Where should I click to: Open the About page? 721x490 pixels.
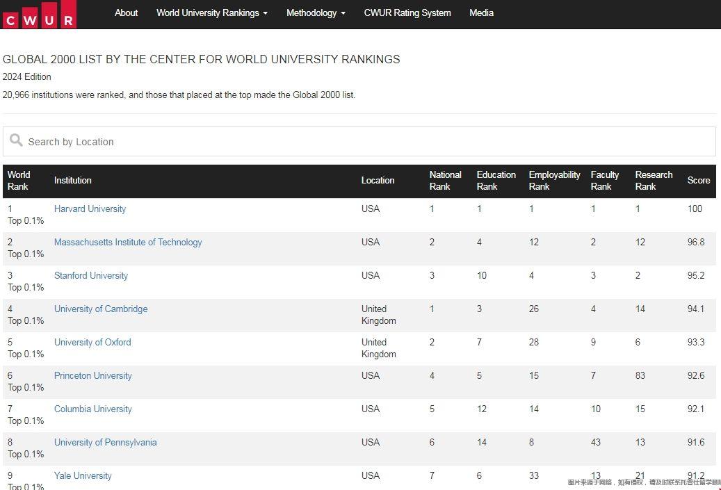pyautogui.click(x=126, y=13)
